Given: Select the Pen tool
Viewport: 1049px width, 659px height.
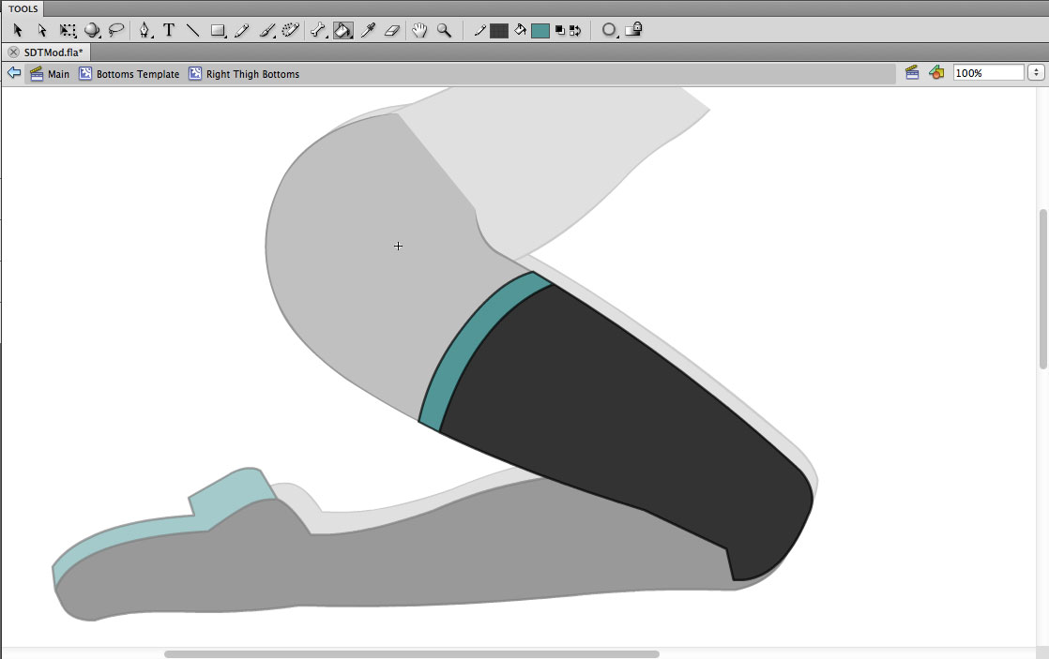Looking at the screenshot, I should [x=144, y=30].
